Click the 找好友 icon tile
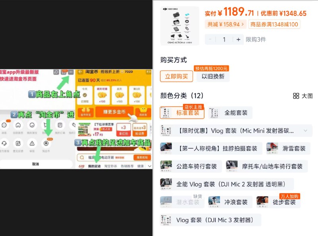This screenshot has height=236, width=318. [x=143, y=112]
